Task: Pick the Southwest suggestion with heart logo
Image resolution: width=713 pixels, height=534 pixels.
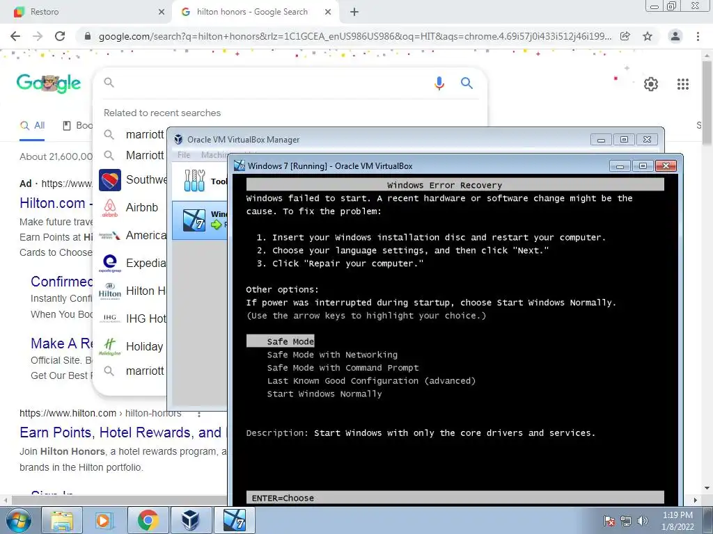Action: (133, 180)
